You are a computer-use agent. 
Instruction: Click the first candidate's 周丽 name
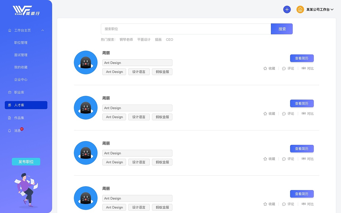pyautogui.click(x=106, y=53)
